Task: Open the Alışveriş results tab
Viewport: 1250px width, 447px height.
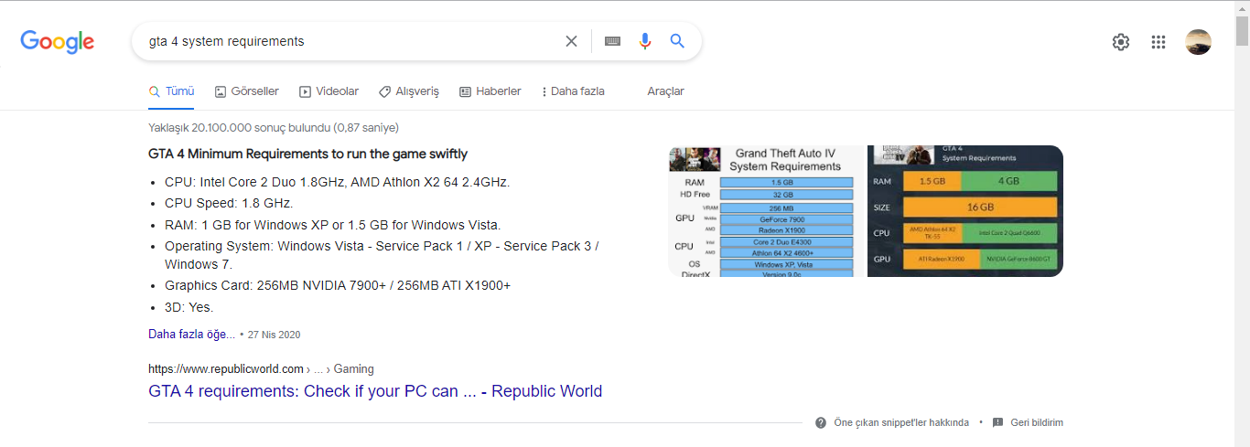Action: 409,91
